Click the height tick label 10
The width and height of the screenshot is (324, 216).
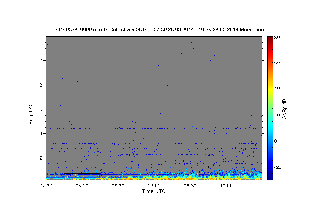point(39,60)
